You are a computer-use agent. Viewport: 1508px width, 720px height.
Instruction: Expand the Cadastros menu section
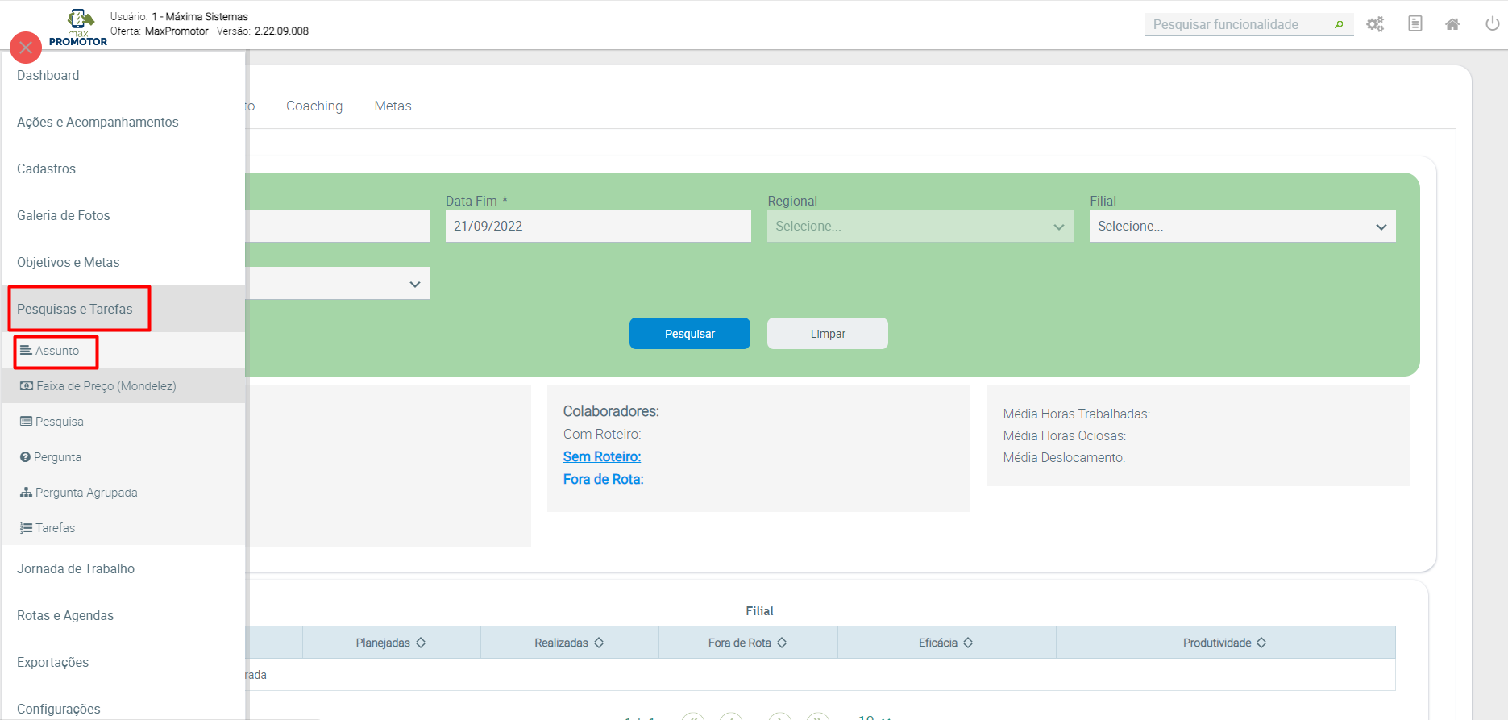(x=47, y=169)
